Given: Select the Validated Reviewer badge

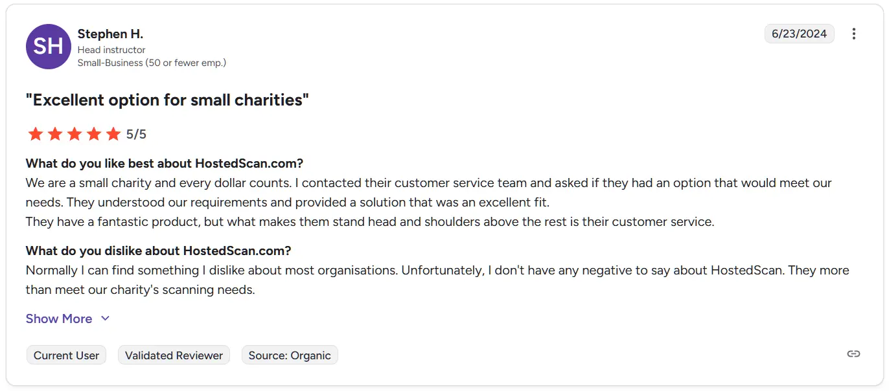Looking at the screenshot, I should [x=174, y=355].
